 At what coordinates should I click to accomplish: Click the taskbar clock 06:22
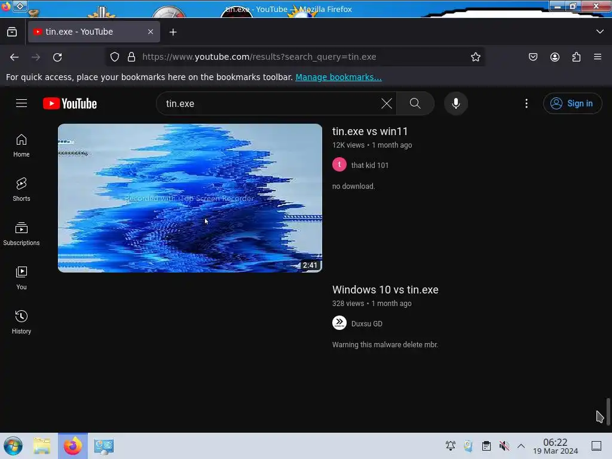pos(555,446)
